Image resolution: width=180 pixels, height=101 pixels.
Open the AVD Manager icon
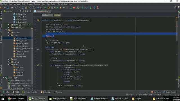pyautogui.click(x=78, y=8)
